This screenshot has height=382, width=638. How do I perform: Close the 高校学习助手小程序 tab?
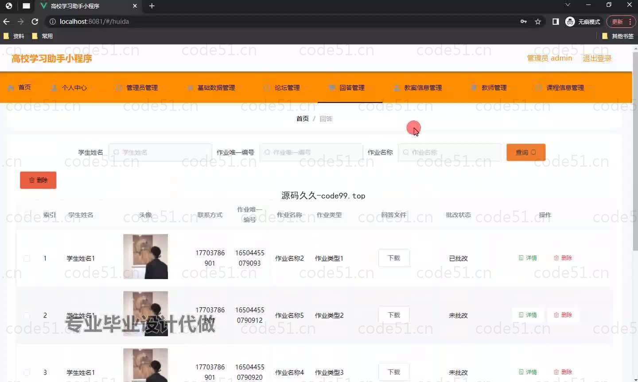click(135, 6)
